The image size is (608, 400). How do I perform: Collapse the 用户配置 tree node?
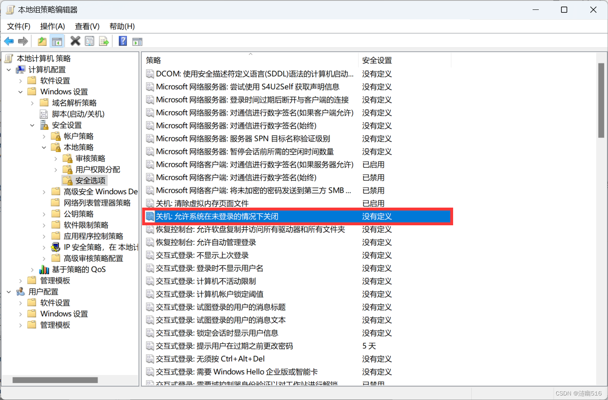tap(9, 291)
